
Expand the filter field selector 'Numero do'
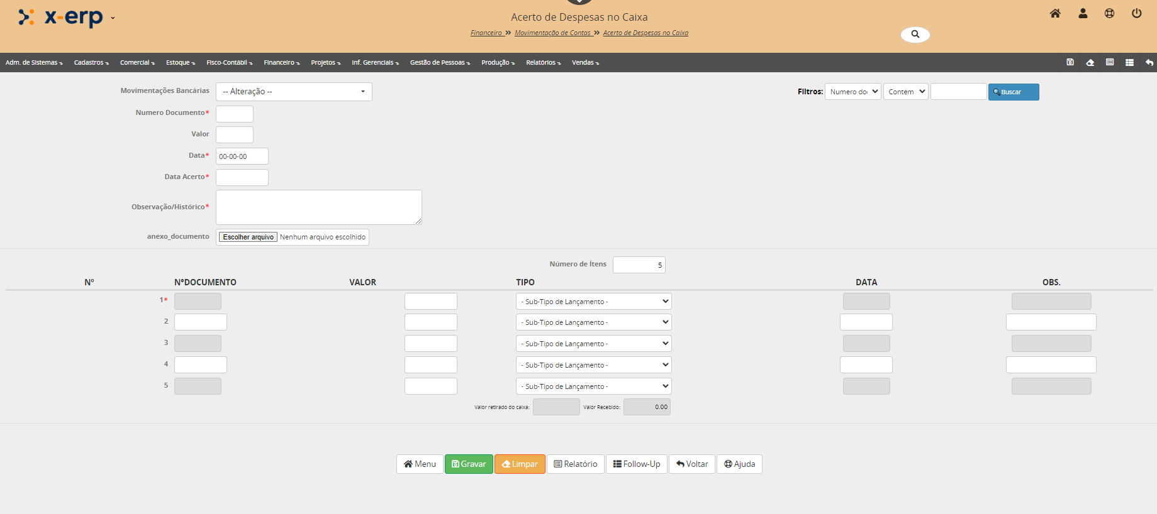pyautogui.click(x=852, y=92)
